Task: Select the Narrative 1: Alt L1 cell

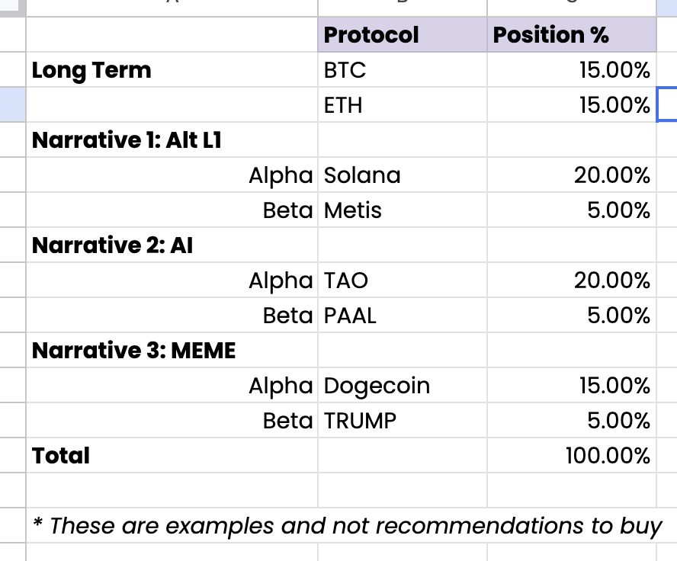Action: click(172, 140)
